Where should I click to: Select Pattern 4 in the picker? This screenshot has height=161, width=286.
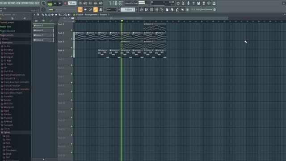(43, 40)
